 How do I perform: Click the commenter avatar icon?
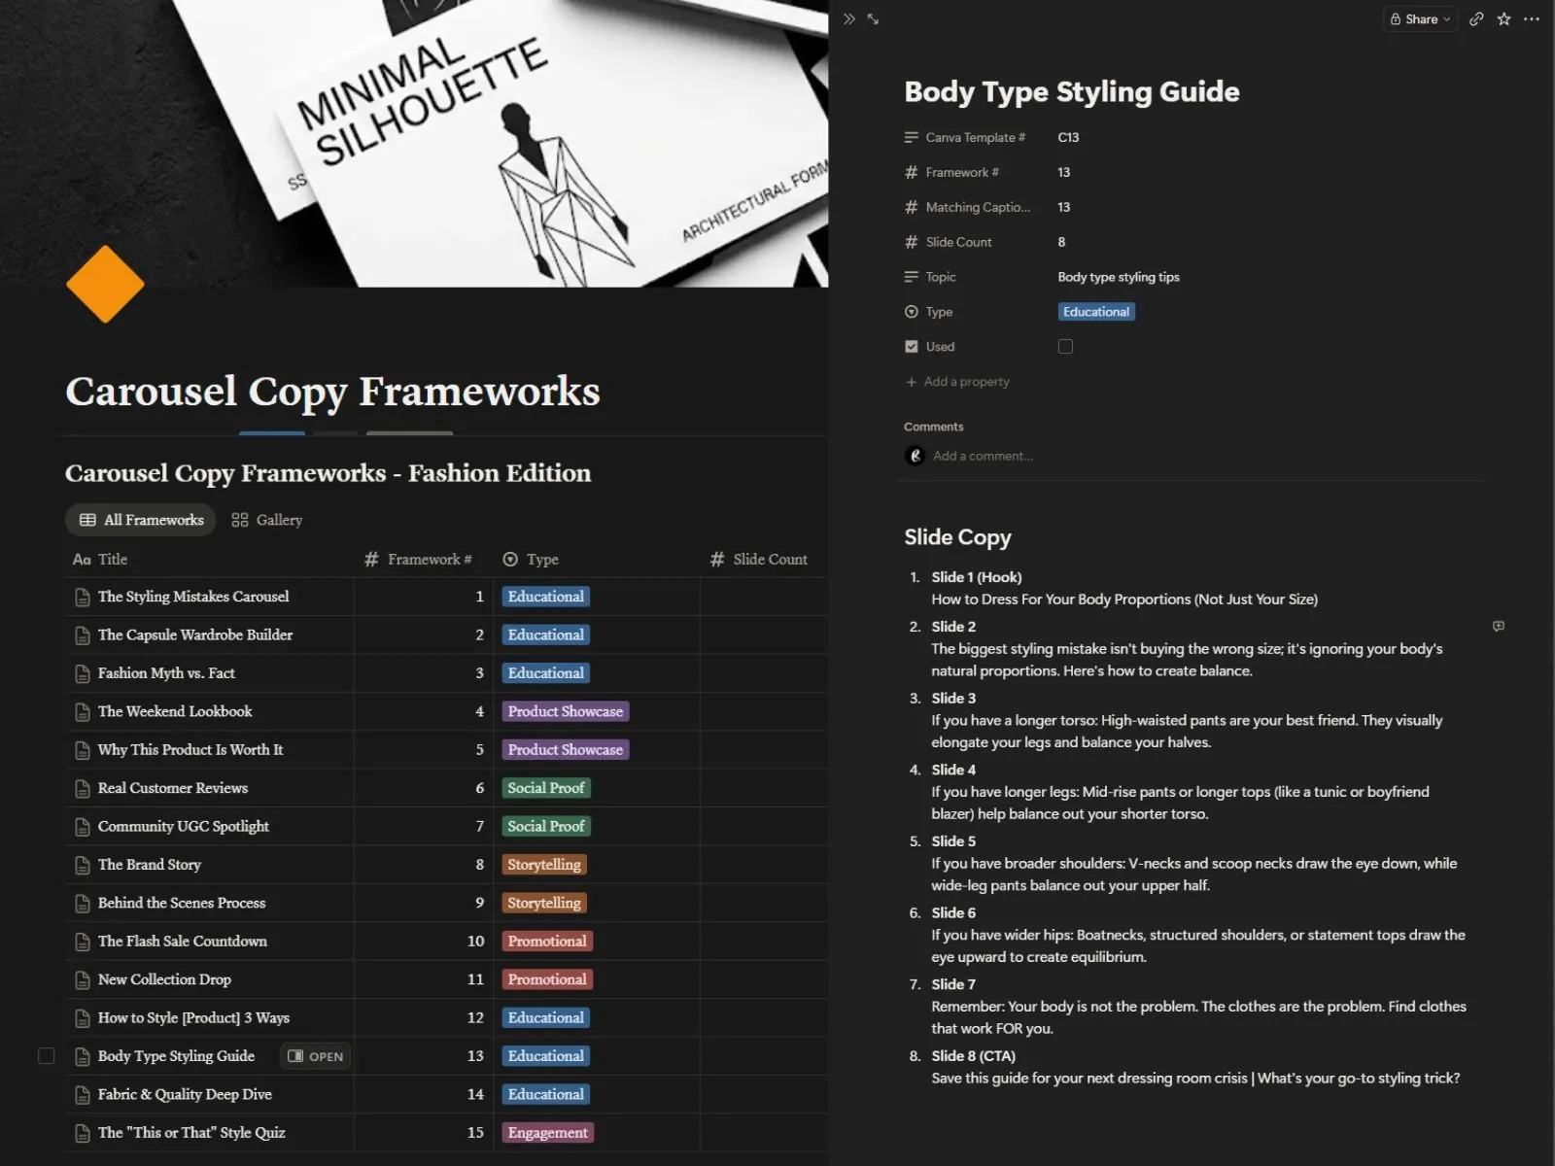coord(915,456)
